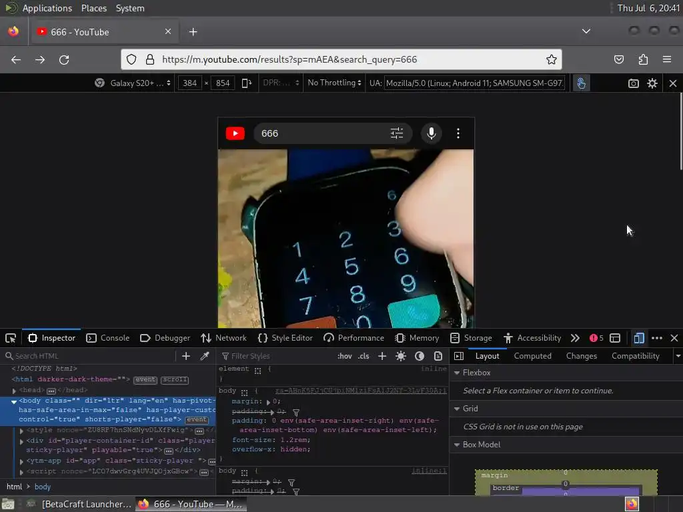Collapse the Grid section
Screen dimensions: 683x512
(x=457, y=409)
